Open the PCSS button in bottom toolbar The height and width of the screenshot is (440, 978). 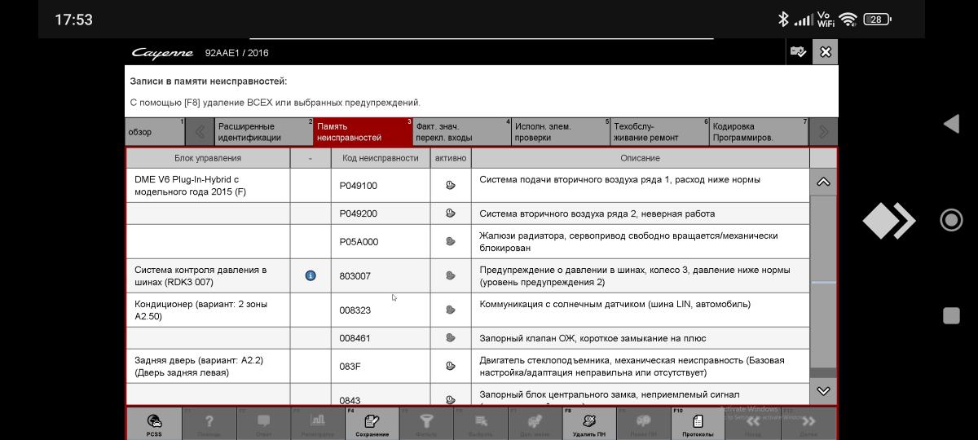[154, 424]
